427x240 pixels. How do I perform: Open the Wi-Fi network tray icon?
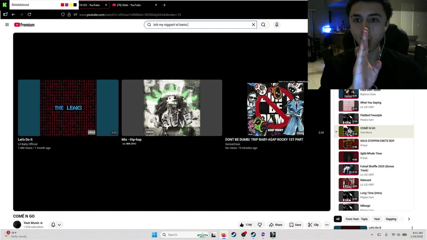393,235
